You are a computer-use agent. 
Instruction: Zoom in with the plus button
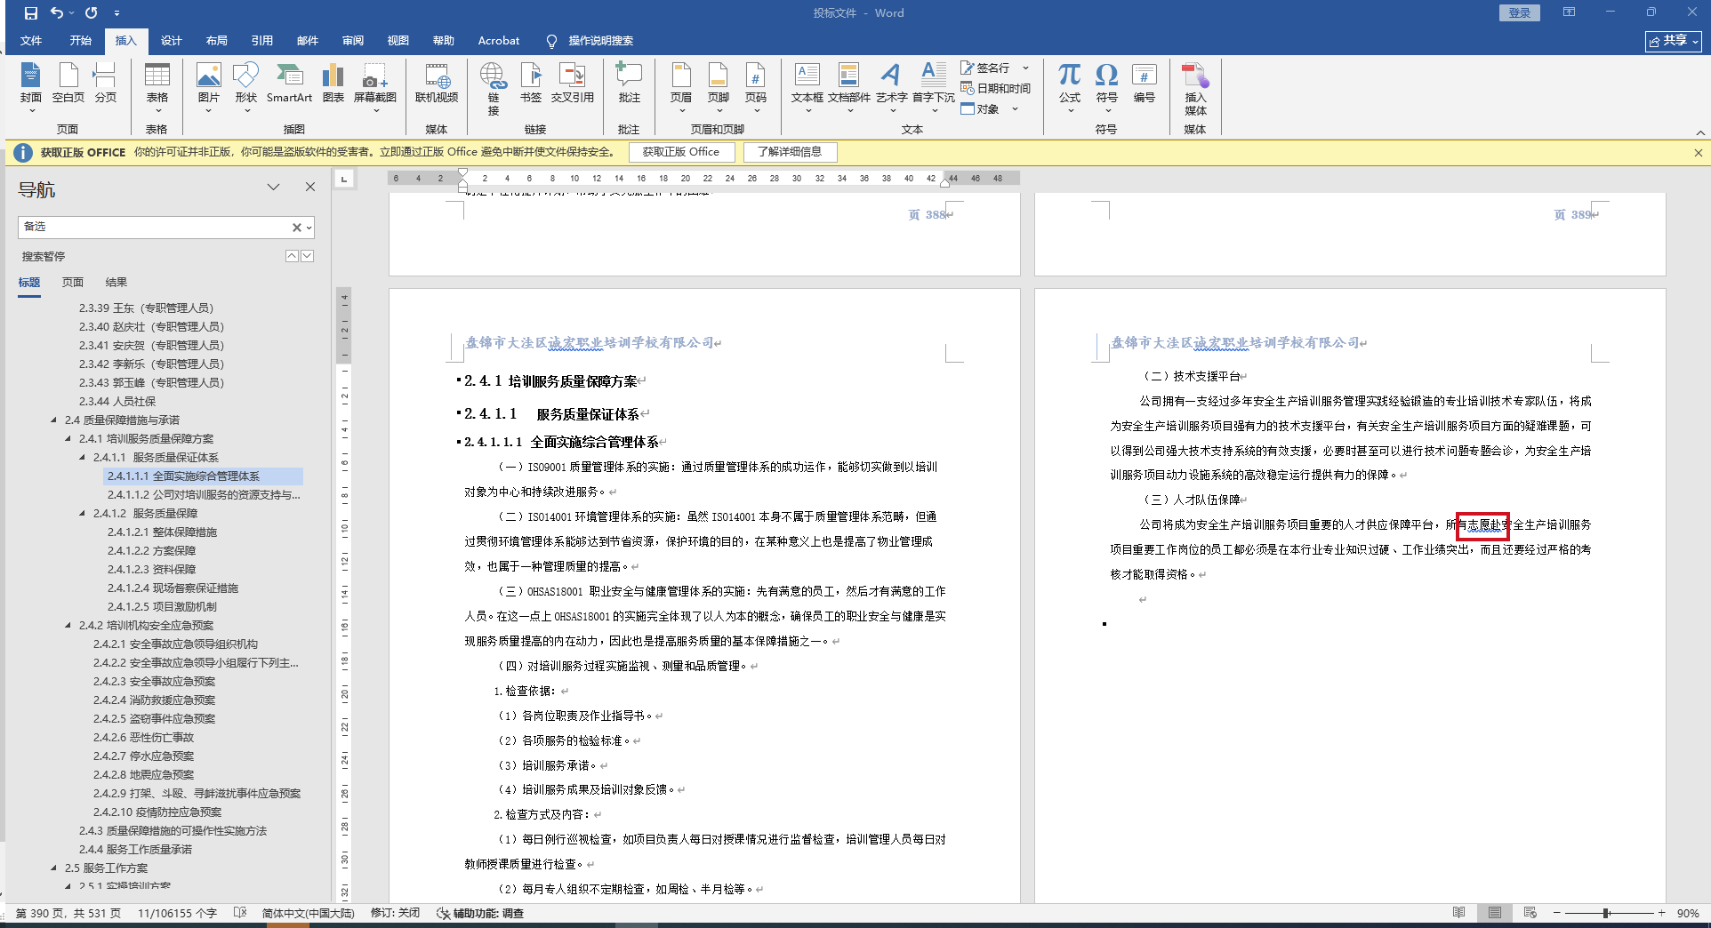[x=1661, y=913]
